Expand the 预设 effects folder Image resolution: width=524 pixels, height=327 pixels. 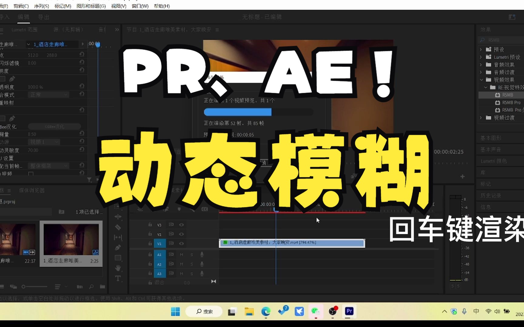[481, 49]
